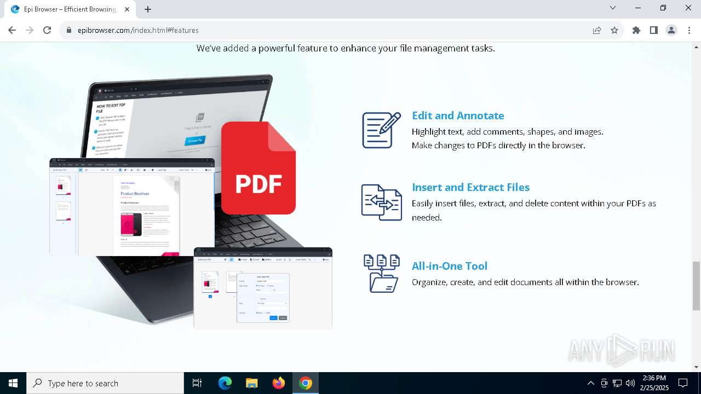Image resolution: width=701 pixels, height=394 pixels.
Task: Go back to the previous page
Action: (x=13, y=30)
